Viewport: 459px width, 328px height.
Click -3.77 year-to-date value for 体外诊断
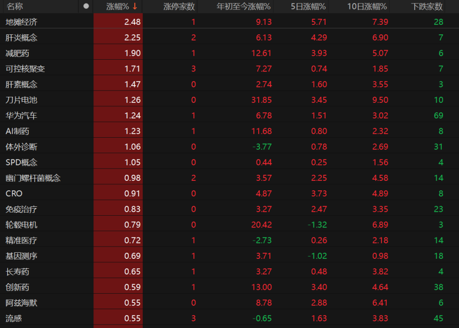(x=262, y=147)
